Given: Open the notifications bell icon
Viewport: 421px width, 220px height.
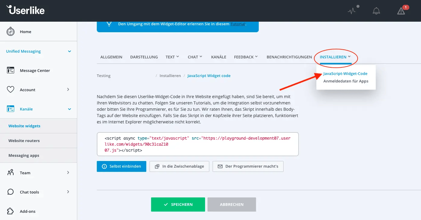Looking at the screenshot, I should click(x=376, y=11).
